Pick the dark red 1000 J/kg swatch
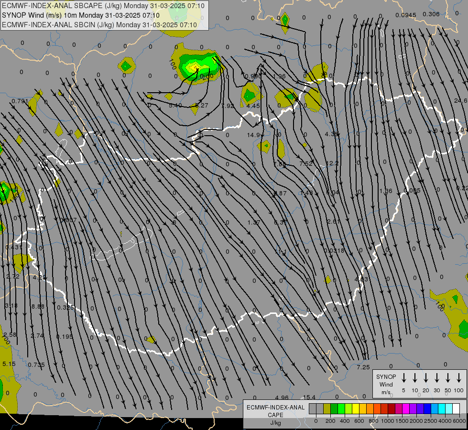 (392, 409)
